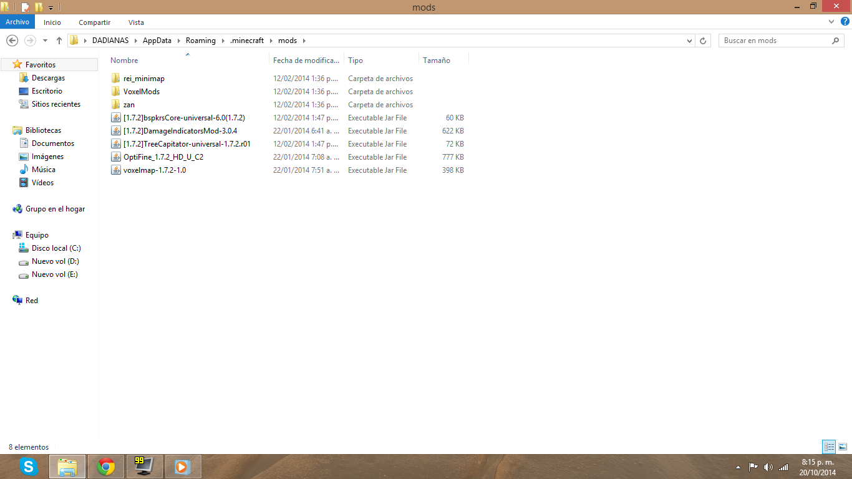The height and width of the screenshot is (479, 852).
Task: Open the Imágenes library
Action: pos(47,157)
